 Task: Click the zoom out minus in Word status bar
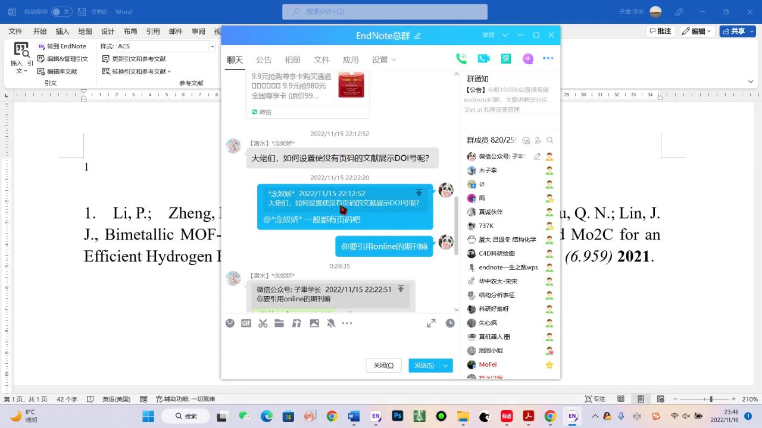coord(675,399)
